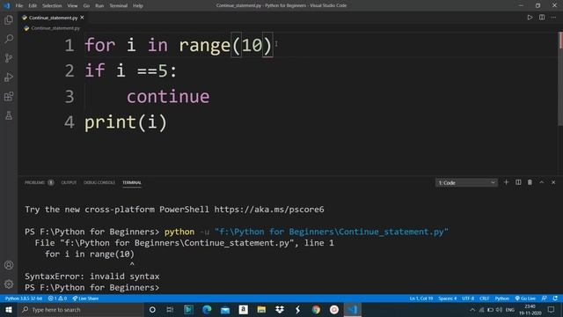Open the Extensions view
Image resolution: width=563 pixels, height=317 pixels.
point(9,96)
